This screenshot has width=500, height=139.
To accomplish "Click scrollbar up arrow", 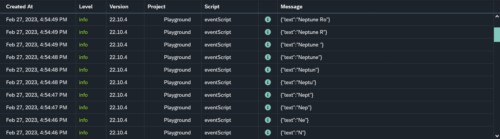I will pos(497,16).
